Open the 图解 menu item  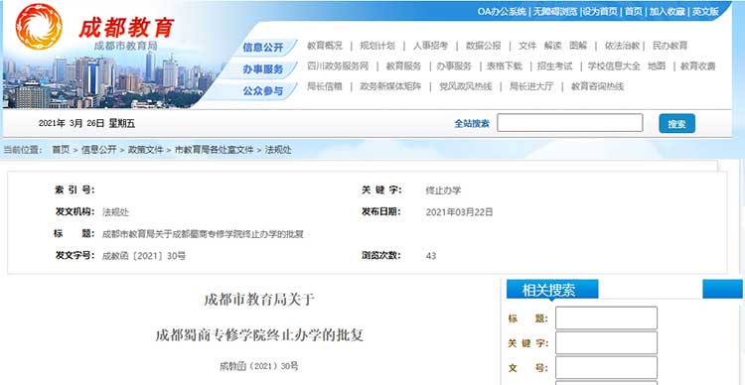click(x=578, y=46)
